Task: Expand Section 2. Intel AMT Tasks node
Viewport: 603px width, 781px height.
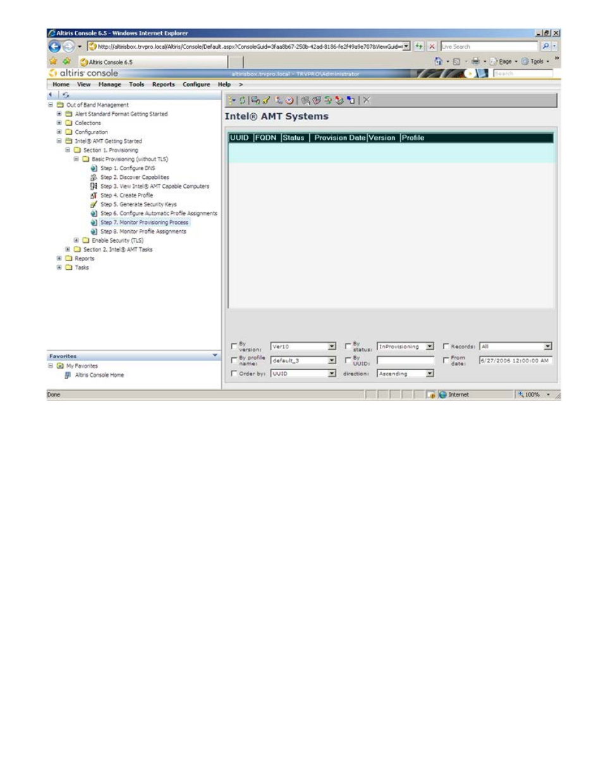Action: tap(68, 249)
